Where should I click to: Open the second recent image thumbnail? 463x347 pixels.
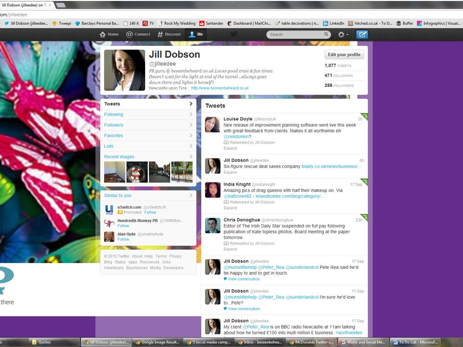[x=137, y=172]
